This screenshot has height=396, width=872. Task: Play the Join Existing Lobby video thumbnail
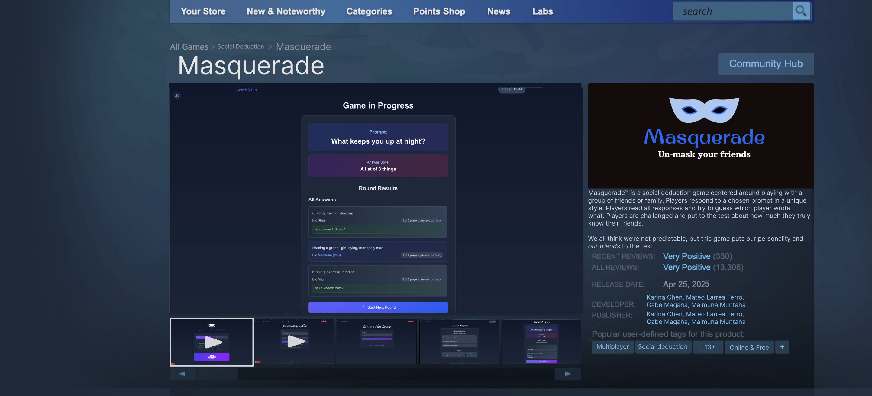(295, 342)
